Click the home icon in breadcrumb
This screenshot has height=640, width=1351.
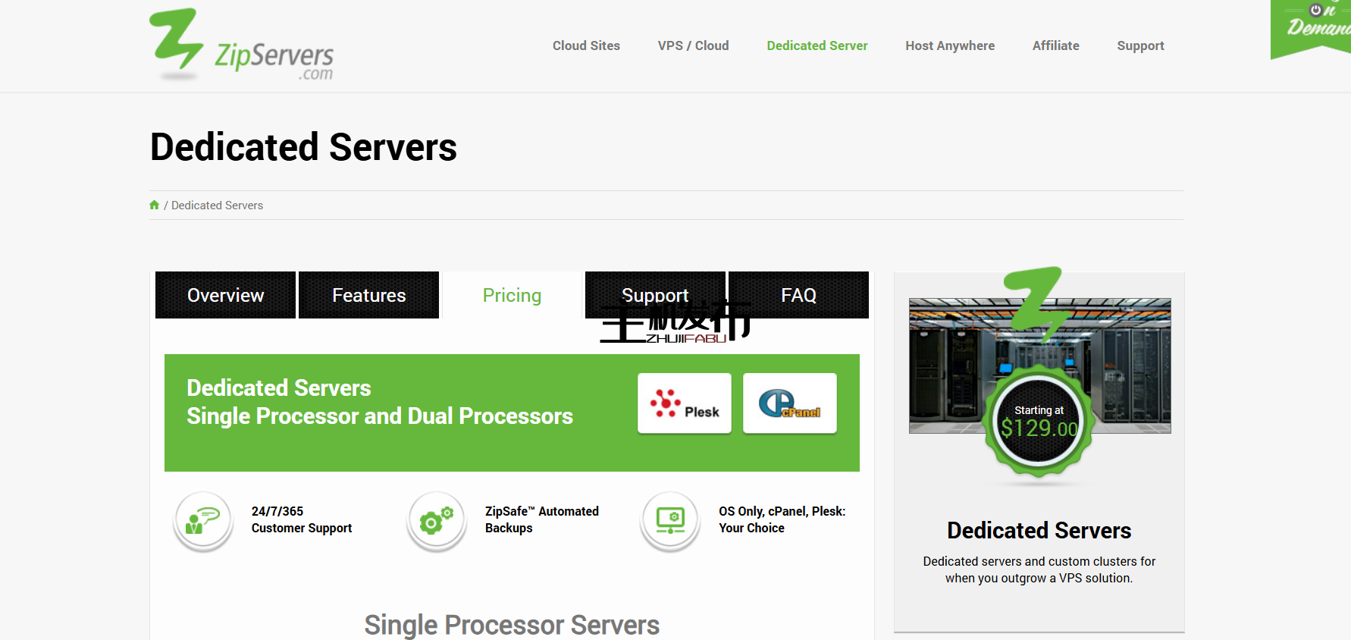155,205
